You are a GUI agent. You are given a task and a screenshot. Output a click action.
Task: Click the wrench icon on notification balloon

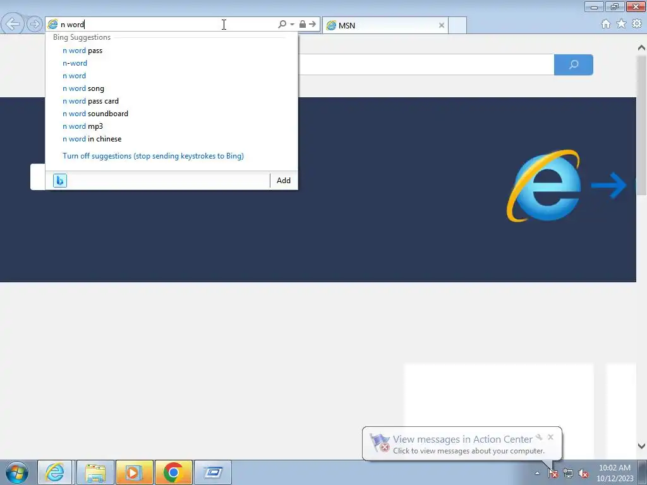click(538, 437)
